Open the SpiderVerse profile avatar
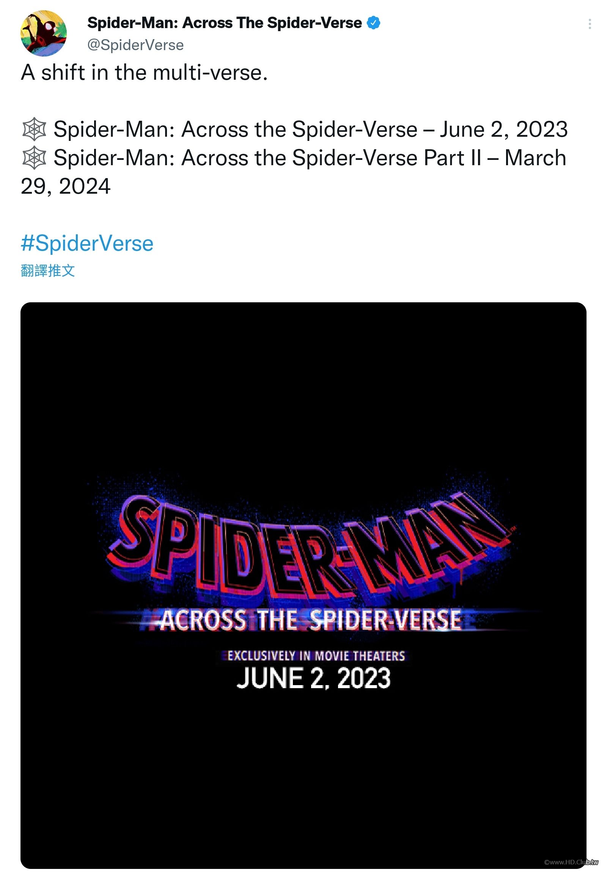The height and width of the screenshot is (875, 607). click(x=43, y=33)
